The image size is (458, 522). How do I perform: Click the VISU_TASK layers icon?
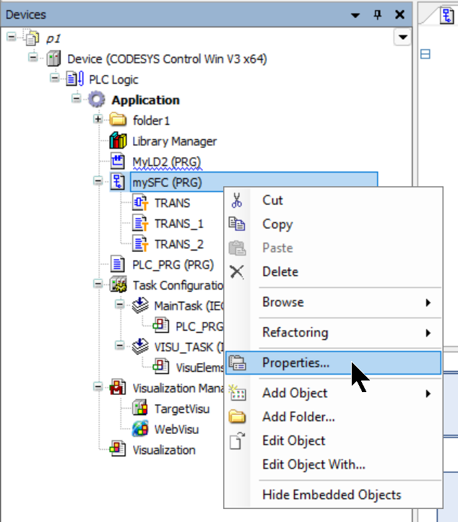[x=140, y=347]
